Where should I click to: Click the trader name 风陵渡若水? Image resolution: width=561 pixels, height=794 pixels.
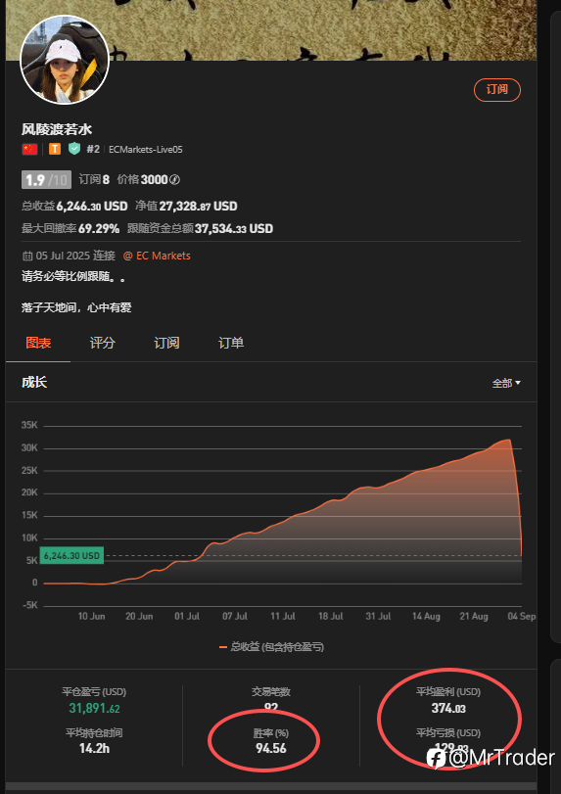57,129
